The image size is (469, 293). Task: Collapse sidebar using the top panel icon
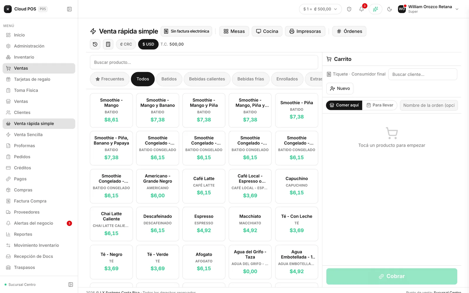[x=69, y=9]
